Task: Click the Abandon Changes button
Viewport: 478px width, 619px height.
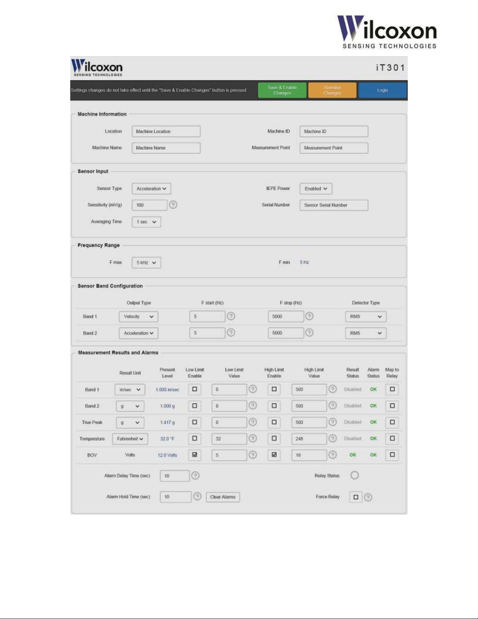Action: [x=332, y=90]
